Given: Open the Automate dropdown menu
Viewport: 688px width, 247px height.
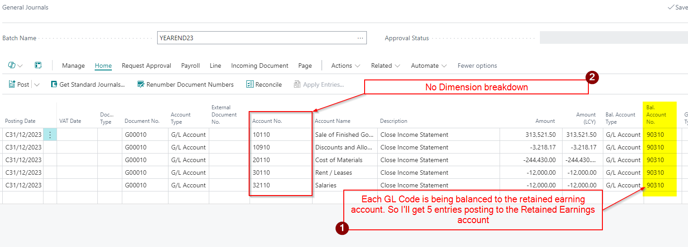Looking at the screenshot, I should pyautogui.click(x=428, y=65).
